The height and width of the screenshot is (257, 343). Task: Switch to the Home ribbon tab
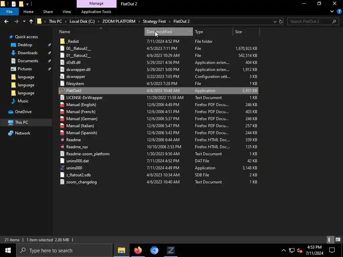click(x=28, y=12)
